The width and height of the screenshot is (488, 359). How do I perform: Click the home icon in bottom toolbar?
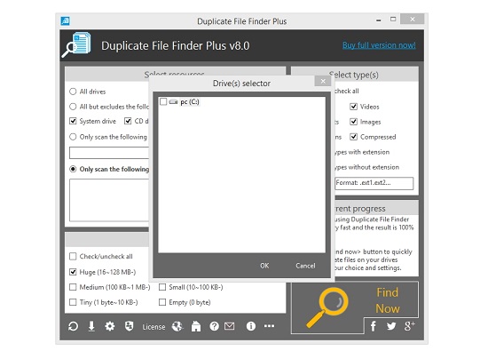(x=196, y=326)
